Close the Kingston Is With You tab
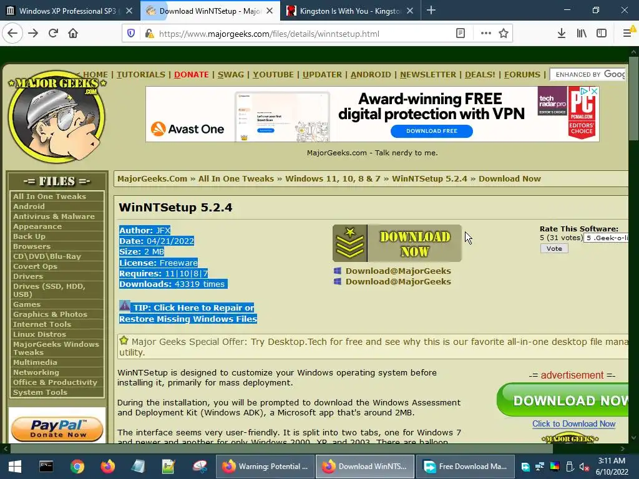This screenshot has height=479, width=639. click(x=410, y=11)
